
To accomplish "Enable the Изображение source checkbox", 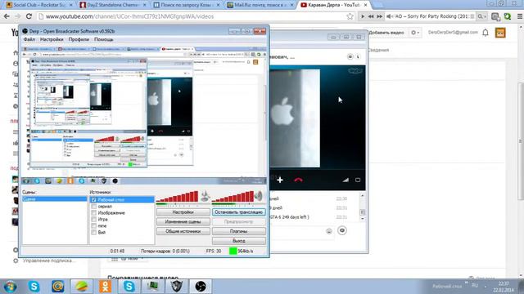I will tap(94, 212).
